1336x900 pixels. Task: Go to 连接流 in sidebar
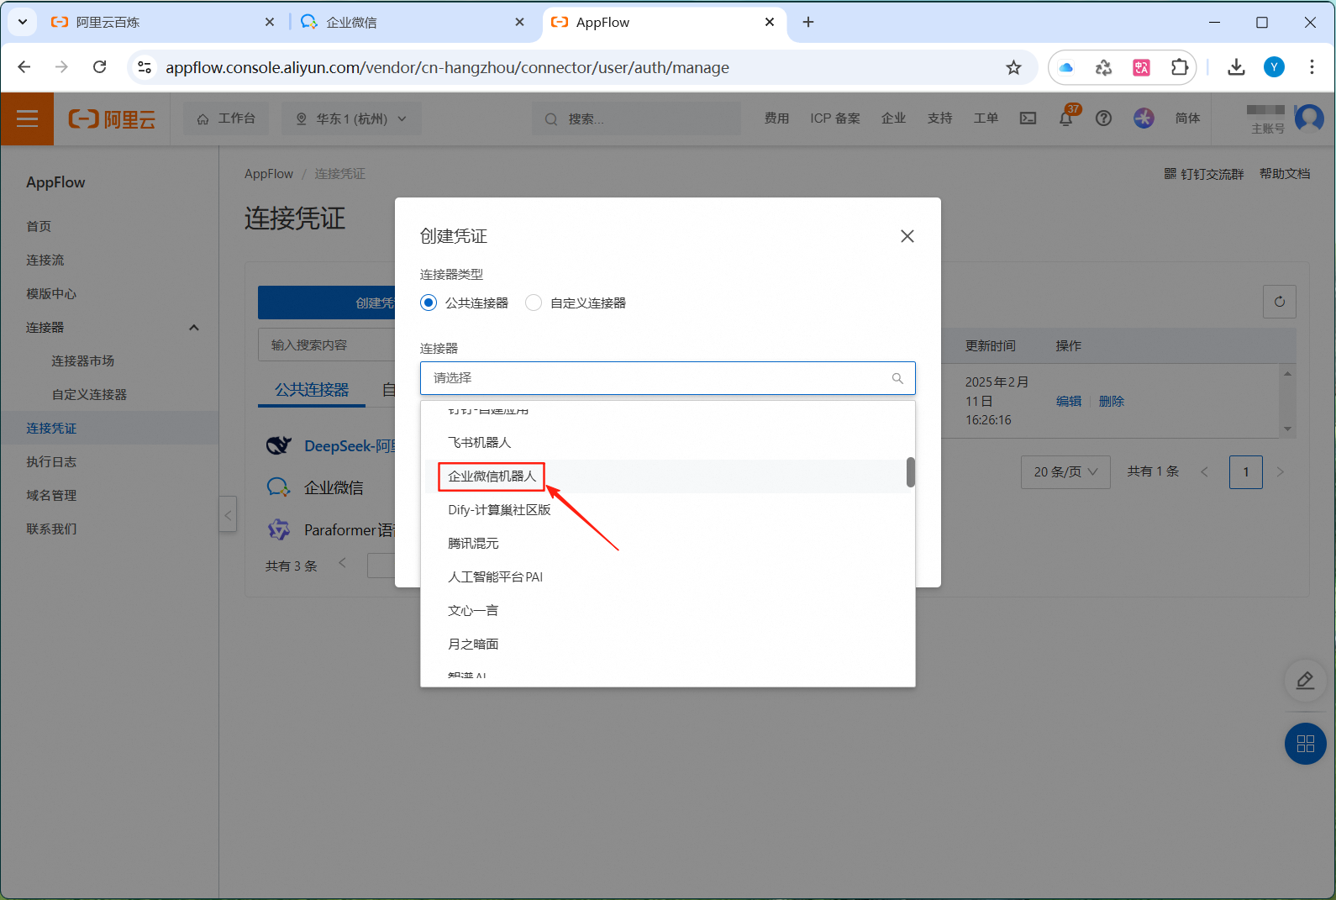[45, 261]
